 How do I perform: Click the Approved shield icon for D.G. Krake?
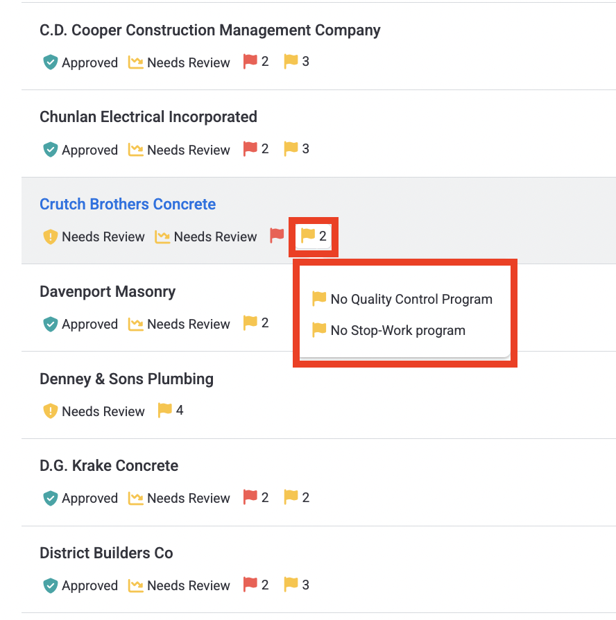pyautogui.click(x=50, y=498)
